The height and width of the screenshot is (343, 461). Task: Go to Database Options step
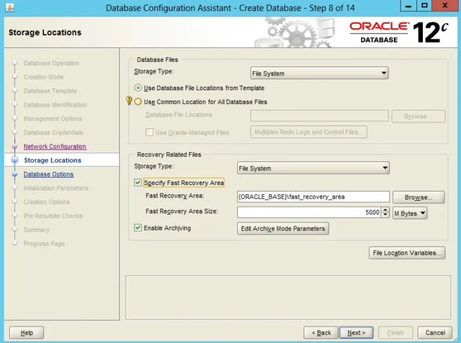pyautogui.click(x=49, y=174)
